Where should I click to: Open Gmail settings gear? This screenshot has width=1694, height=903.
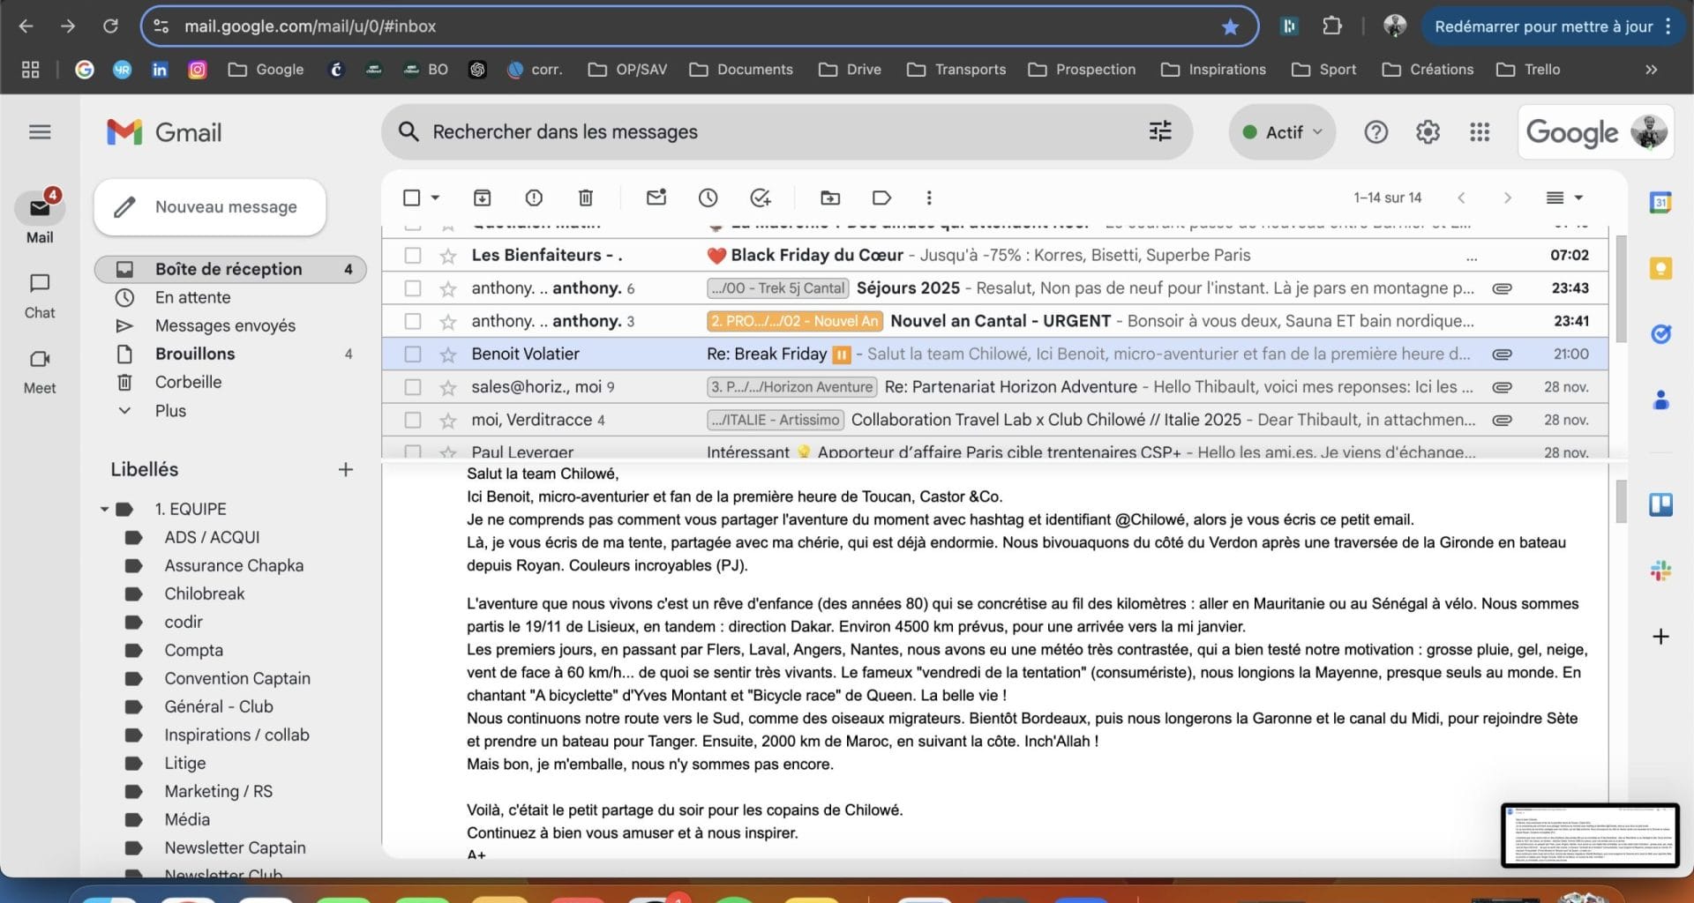coord(1428,132)
